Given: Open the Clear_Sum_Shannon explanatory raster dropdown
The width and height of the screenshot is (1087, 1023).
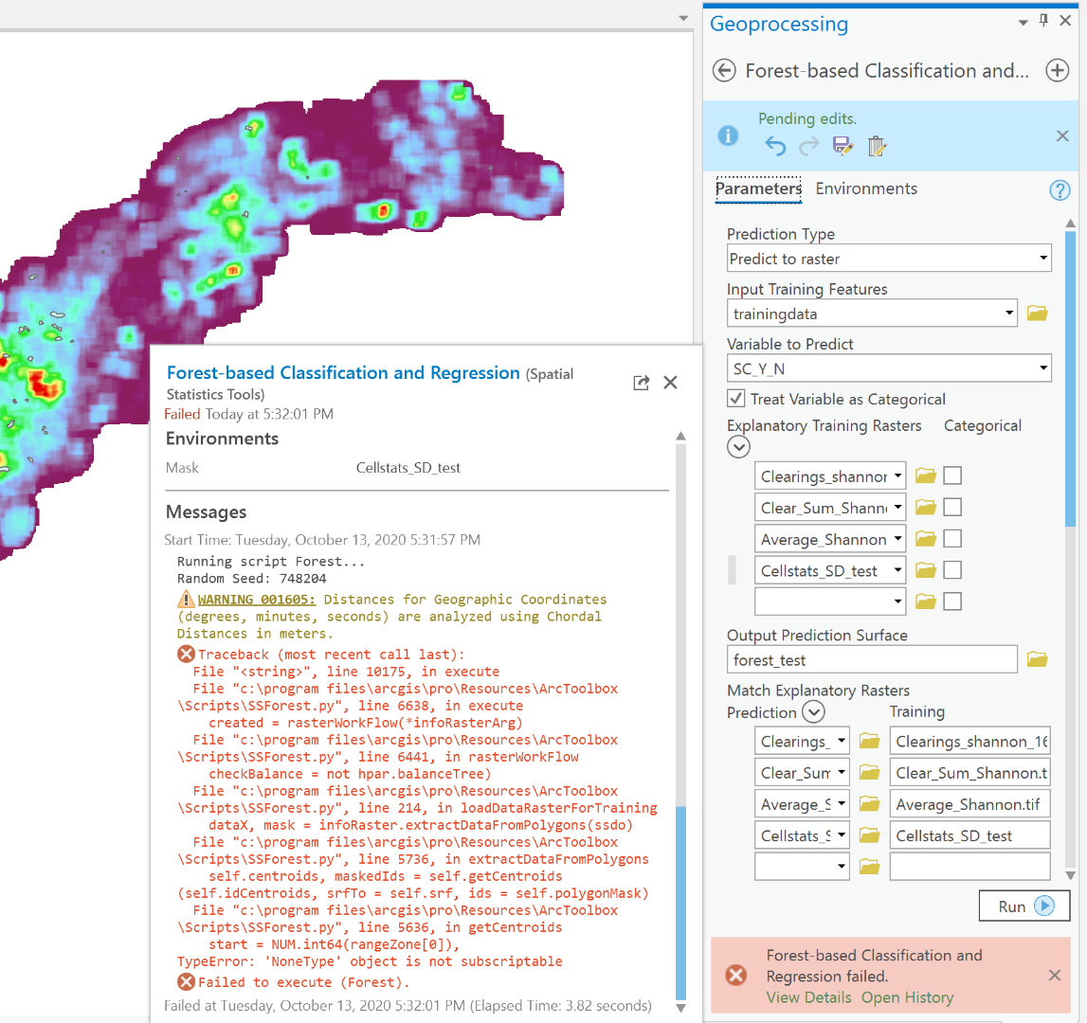Looking at the screenshot, I should [x=897, y=508].
